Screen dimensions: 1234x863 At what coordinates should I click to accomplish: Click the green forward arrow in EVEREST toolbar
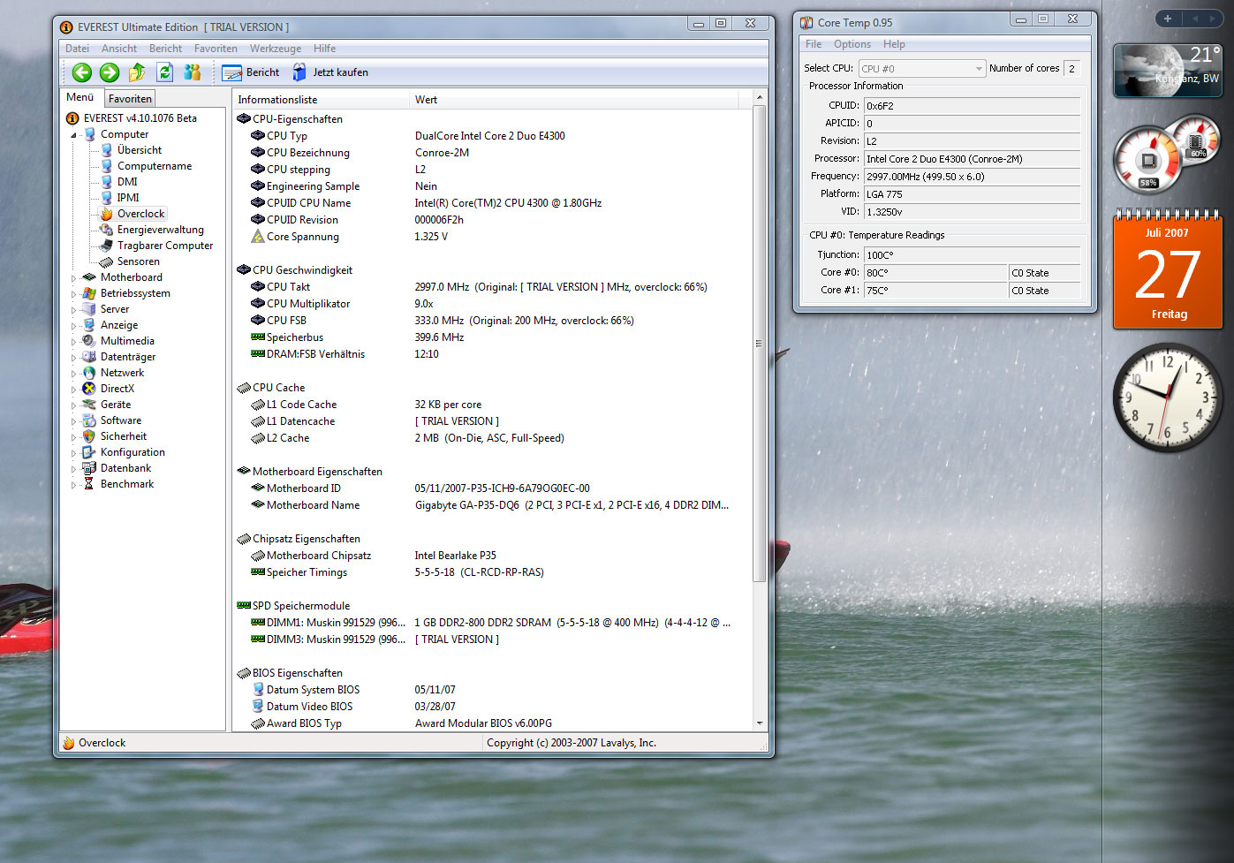(x=110, y=72)
